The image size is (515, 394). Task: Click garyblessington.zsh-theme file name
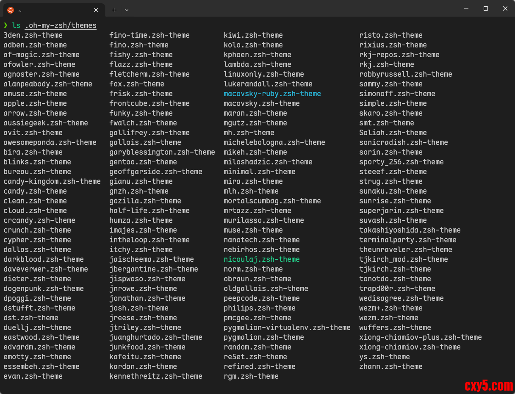(162, 152)
